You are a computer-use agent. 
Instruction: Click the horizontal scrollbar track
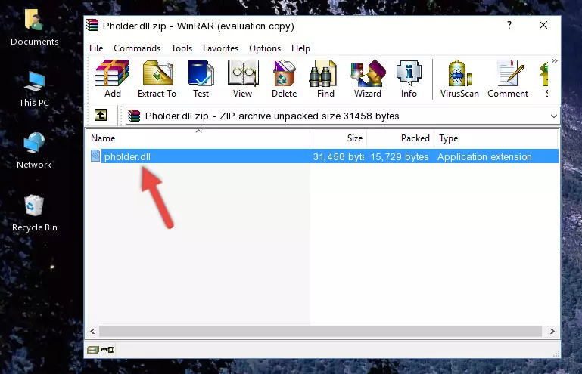point(320,332)
